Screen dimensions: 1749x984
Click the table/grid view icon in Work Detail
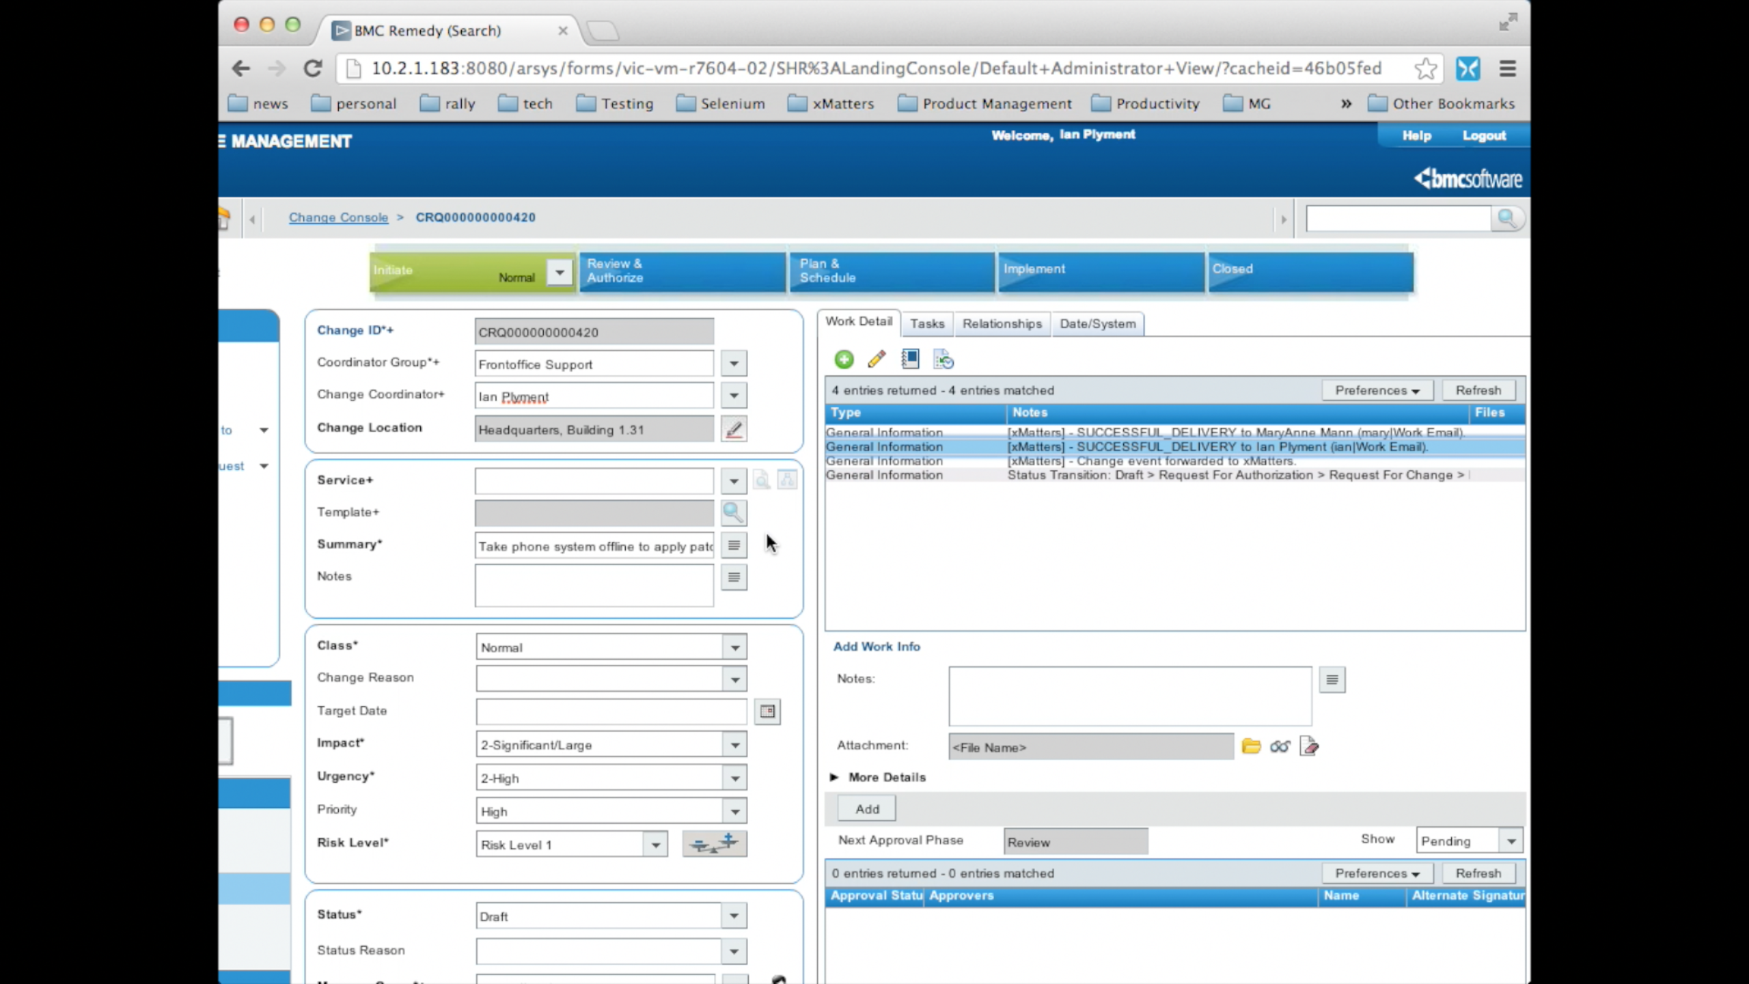[x=911, y=359]
